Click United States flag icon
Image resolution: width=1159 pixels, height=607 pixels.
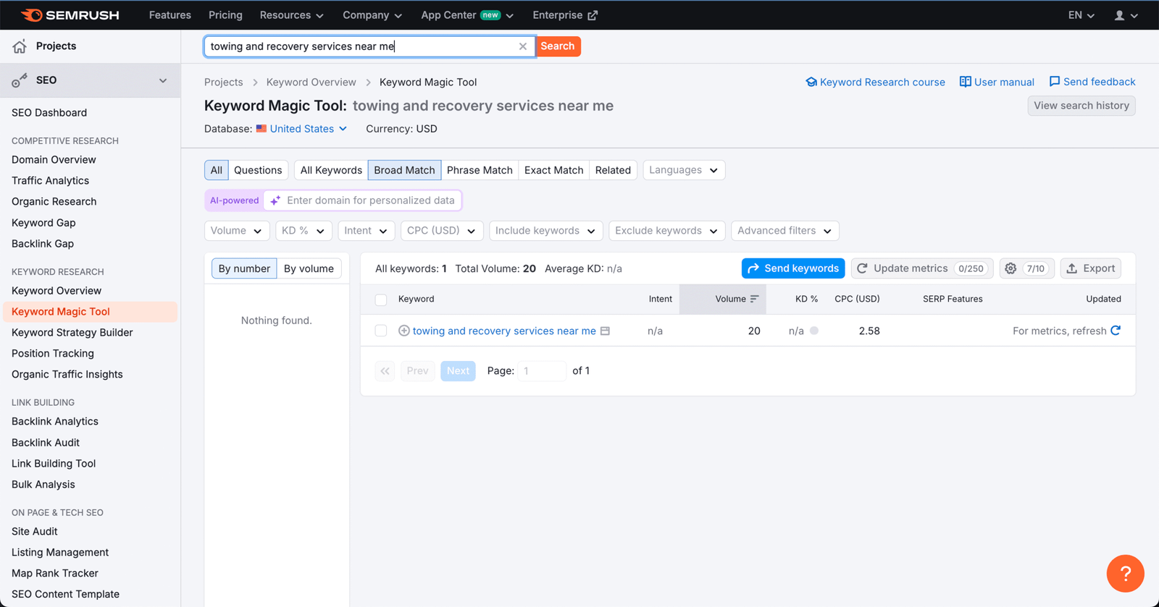261,129
